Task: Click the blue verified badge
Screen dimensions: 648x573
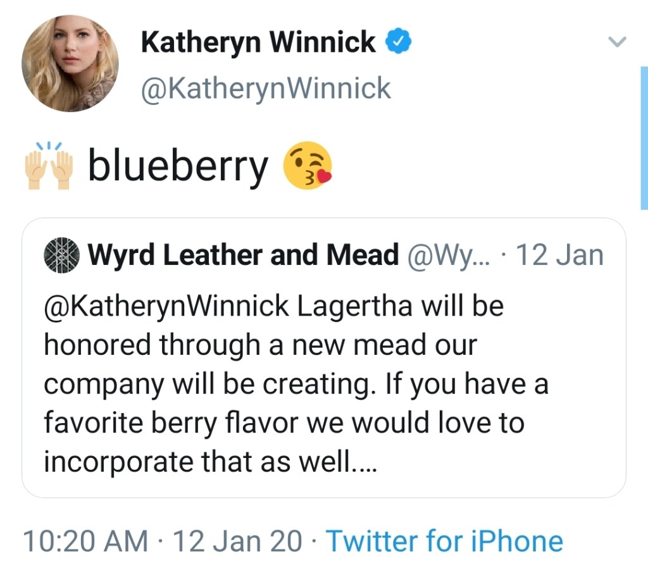Action: pyautogui.click(x=399, y=42)
